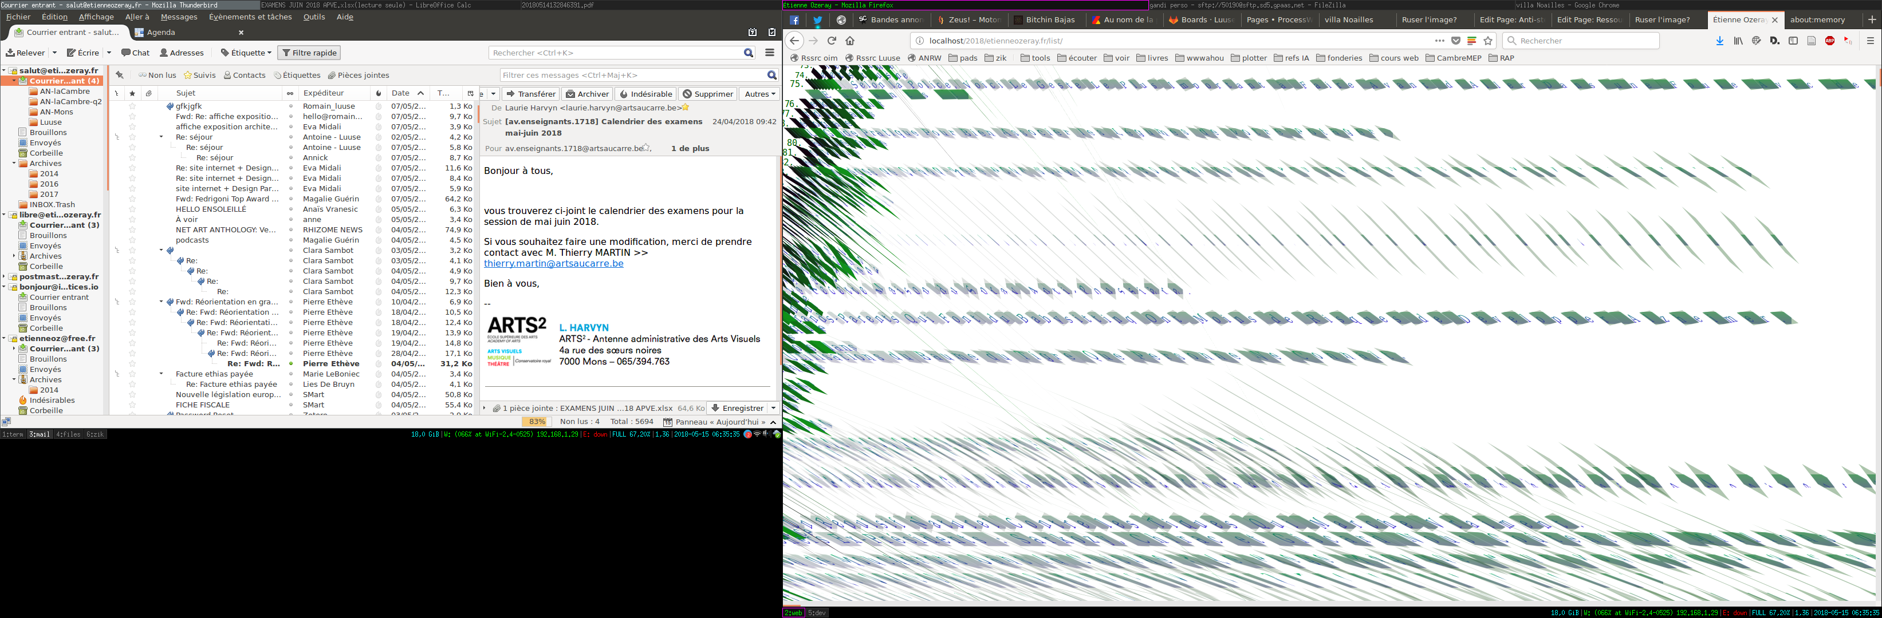Toggle Filtre rapide bar button
This screenshot has height=618, width=1882.
coord(309,53)
